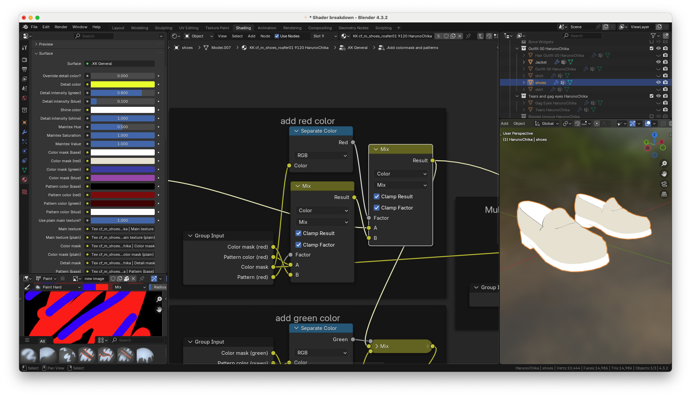Toggle camera view icon in viewport

[x=664, y=184]
